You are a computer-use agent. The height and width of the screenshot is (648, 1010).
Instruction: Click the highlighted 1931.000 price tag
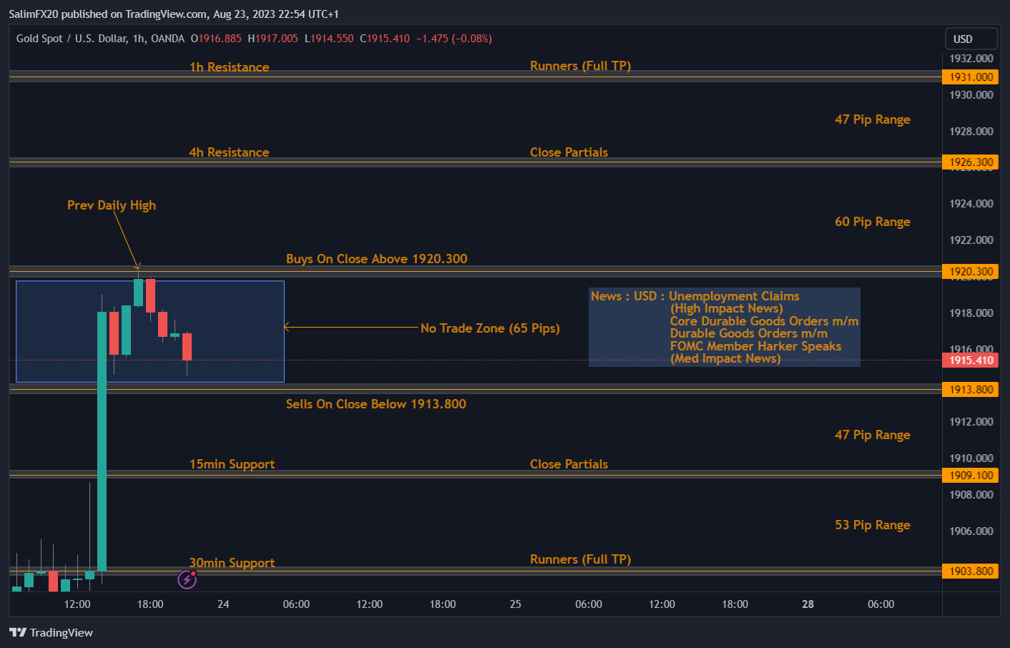pos(970,77)
